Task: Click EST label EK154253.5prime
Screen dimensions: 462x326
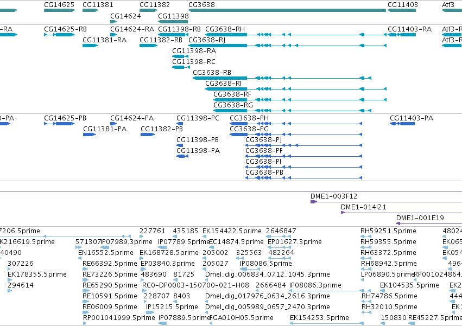Action: (x=319, y=318)
